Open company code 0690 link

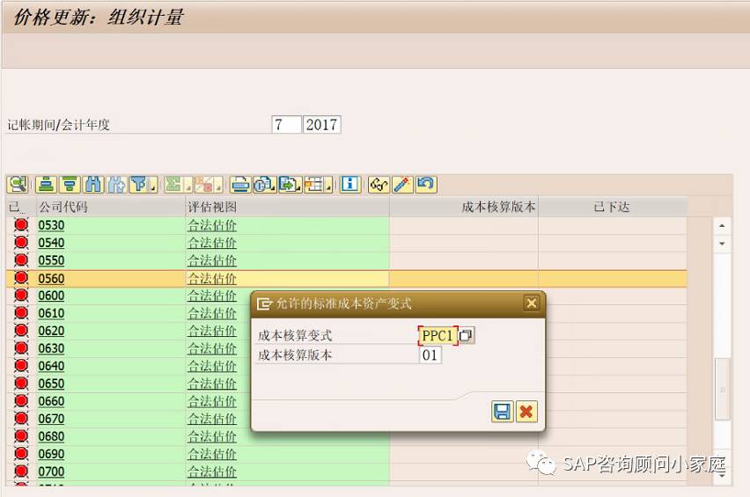coord(51,455)
